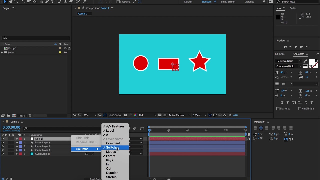
Task: Click the Search Help field
Action: point(299,2)
